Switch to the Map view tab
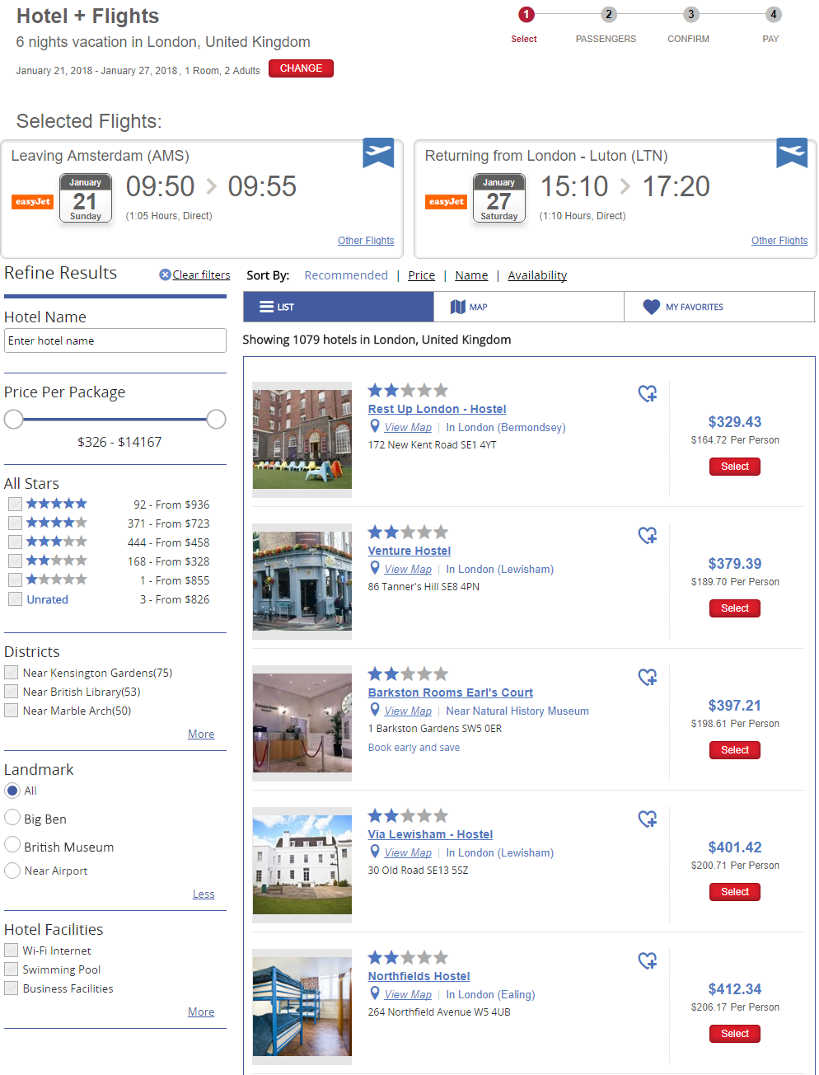This screenshot has width=819, height=1075. pyautogui.click(x=529, y=307)
